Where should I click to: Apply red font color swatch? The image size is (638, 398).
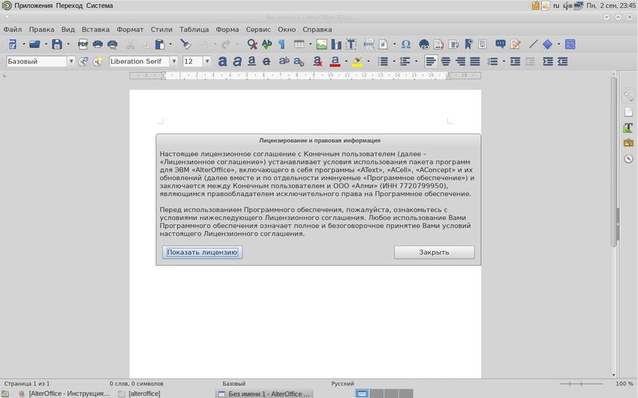335,61
